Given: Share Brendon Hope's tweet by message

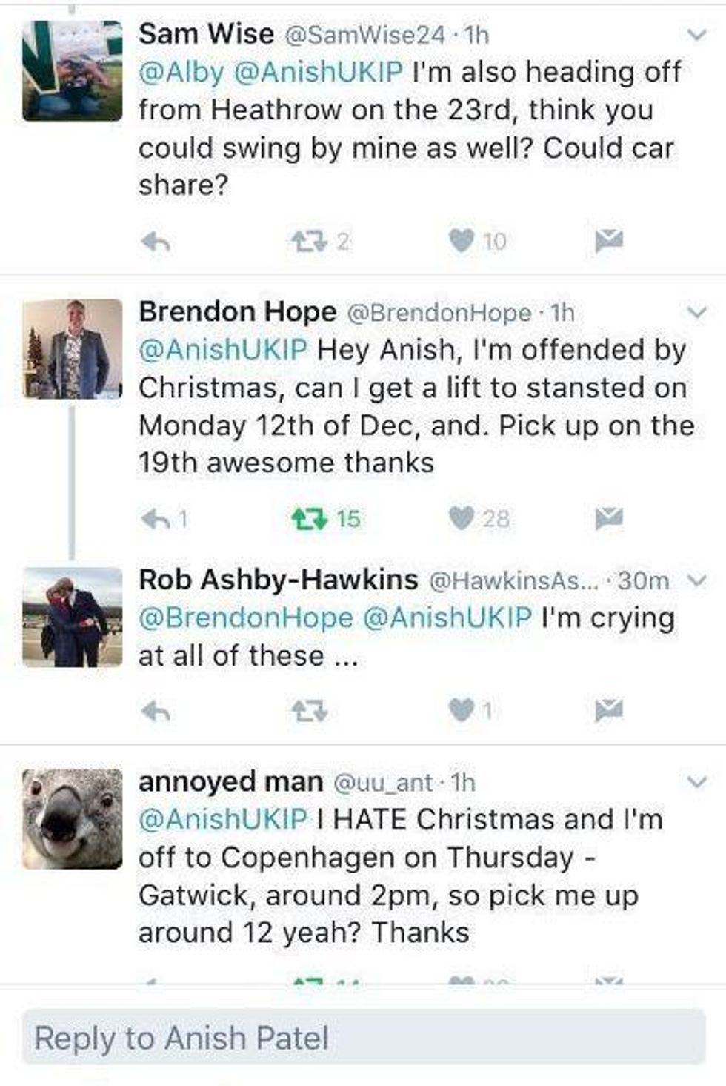Looking at the screenshot, I should pos(609,517).
